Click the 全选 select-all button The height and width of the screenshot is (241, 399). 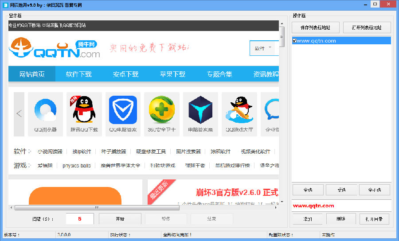(x=308, y=190)
